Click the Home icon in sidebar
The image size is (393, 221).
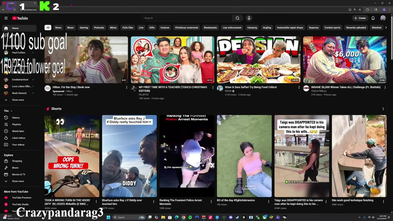[x=6, y=28]
